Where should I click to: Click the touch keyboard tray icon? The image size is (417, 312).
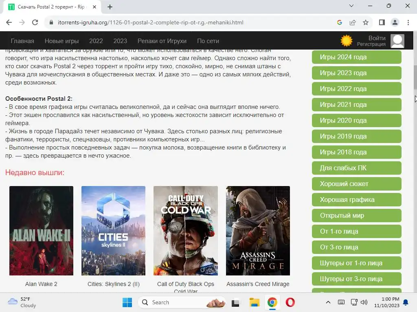[341, 302]
